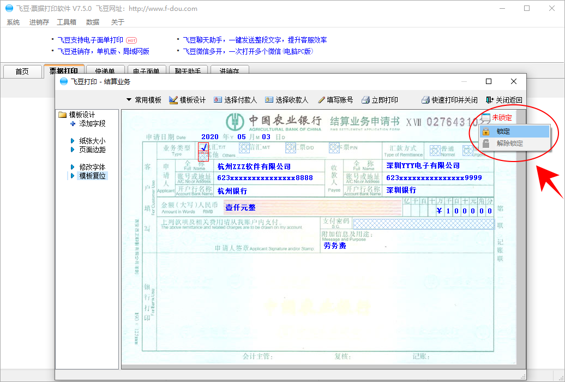Screen dimensions: 565x382
Task: Switch to the 聊天助手 tab
Action: [188, 71]
